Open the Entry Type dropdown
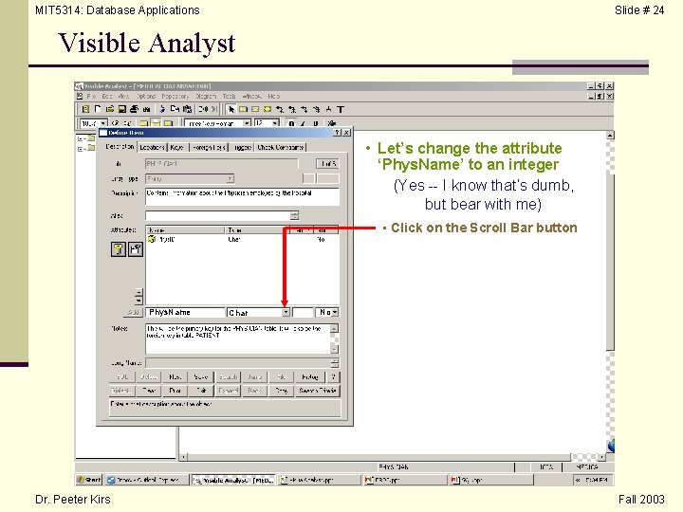Image resolution: width=683 pixels, height=512 pixels. coord(230,178)
